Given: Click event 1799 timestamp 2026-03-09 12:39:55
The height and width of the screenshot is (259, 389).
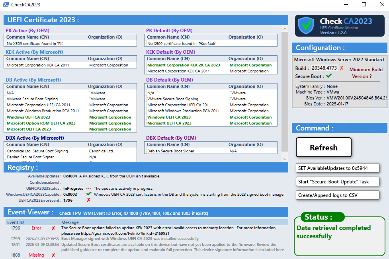Looking at the screenshot, I should (x=42, y=239).
